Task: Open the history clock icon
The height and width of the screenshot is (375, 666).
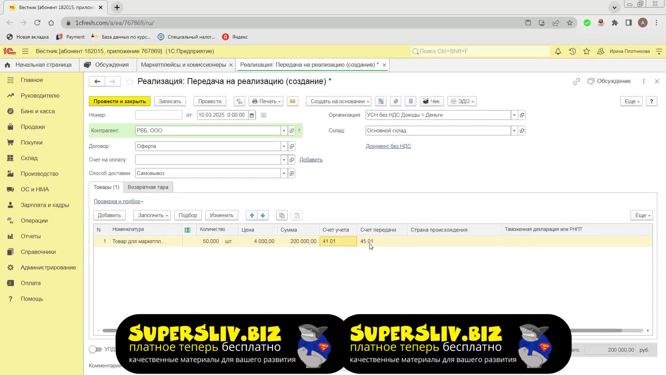Action: tap(572, 51)
